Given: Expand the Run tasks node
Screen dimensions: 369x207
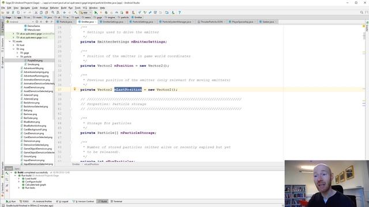Looking at the screenshot, I should click(19, 188).
